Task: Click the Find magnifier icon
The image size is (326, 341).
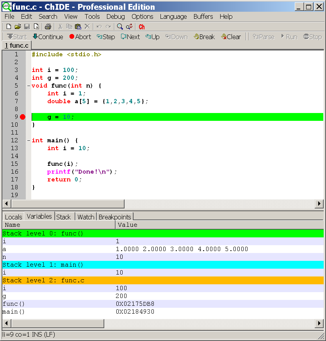Action: [x=120, y=27]
